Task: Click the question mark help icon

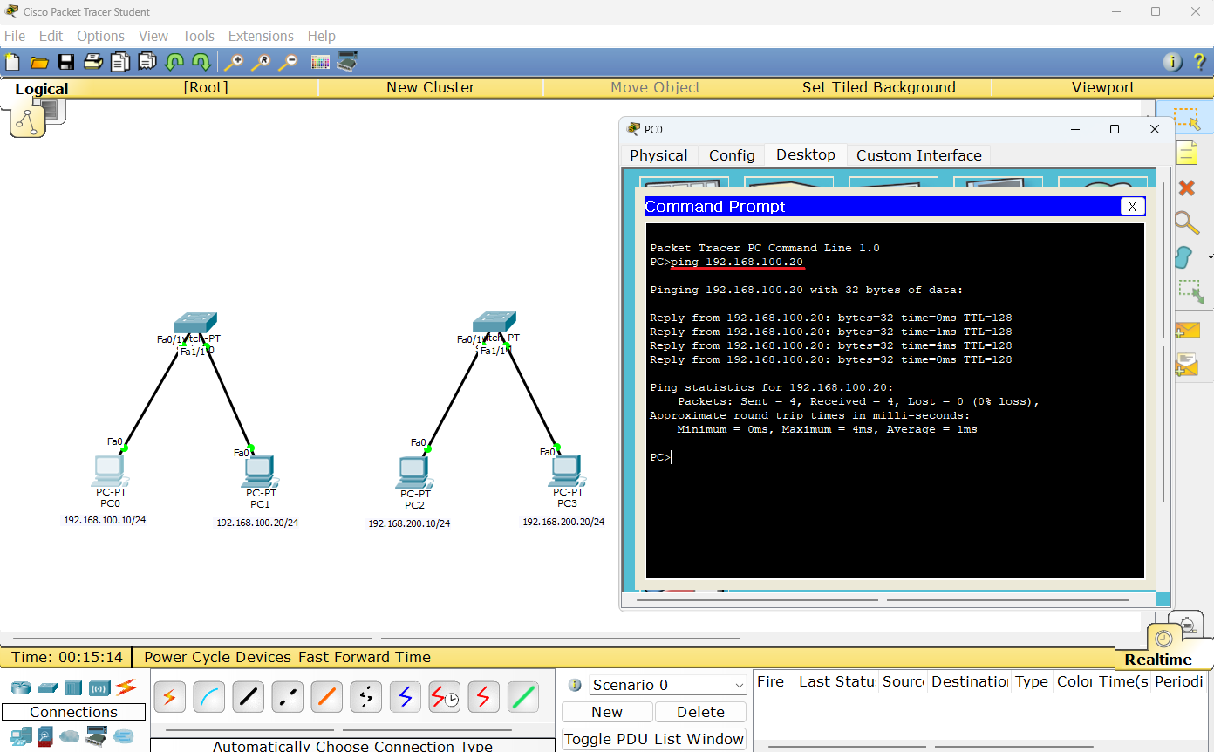Action: 1199,62
